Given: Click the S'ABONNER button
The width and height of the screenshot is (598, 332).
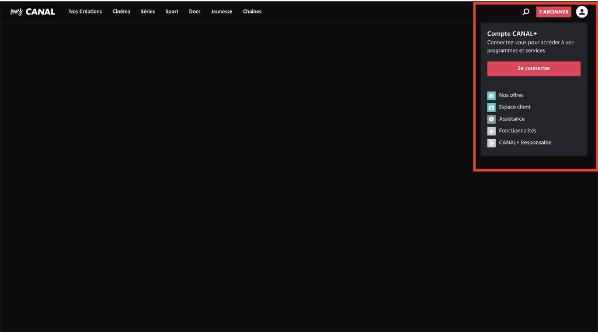Looking at the screenshot, I should pos(554,12).
